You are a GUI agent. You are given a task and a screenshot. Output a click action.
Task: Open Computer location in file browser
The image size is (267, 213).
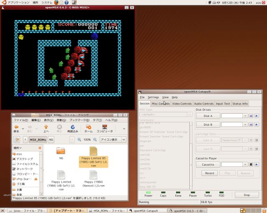105,129
